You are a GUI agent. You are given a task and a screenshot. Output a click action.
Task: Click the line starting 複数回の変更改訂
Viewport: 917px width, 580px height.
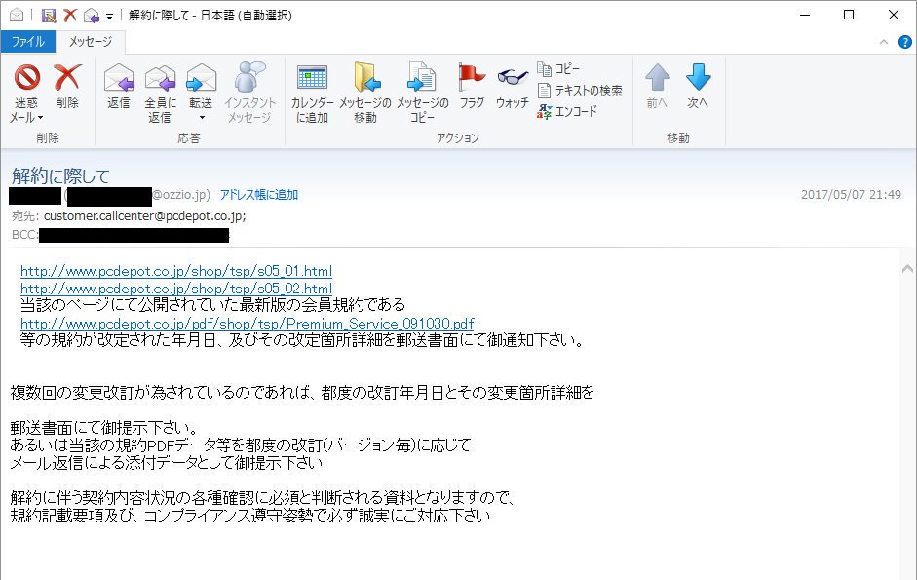(302, 392)
